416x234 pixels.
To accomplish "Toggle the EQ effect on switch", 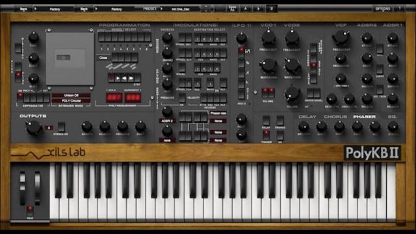I will 280,135.
